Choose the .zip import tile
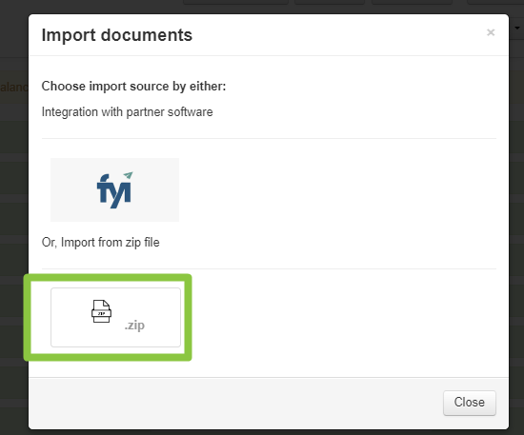This screenshot has width=524, height=435. [x=115, y=318]
